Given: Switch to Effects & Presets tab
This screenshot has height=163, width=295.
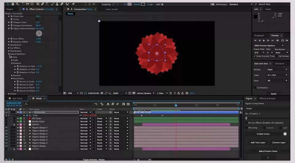Looking at the screenshot, I should [x=267, y=98].
